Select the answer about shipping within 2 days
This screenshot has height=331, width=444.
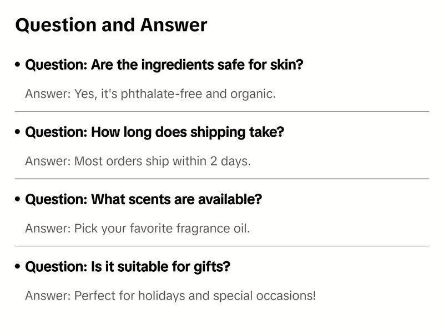pyautogui.click(x=138, y=162)
